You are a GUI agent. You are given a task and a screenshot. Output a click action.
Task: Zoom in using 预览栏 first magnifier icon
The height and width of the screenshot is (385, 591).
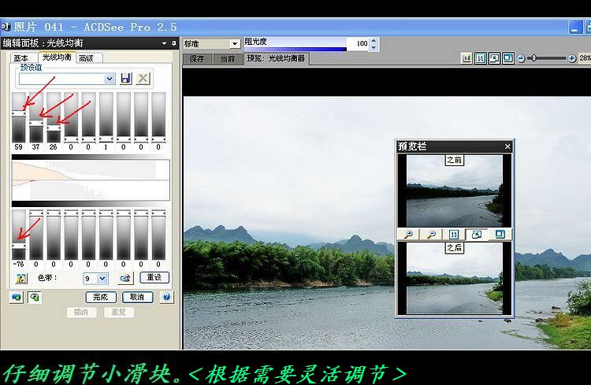point(408,235)
